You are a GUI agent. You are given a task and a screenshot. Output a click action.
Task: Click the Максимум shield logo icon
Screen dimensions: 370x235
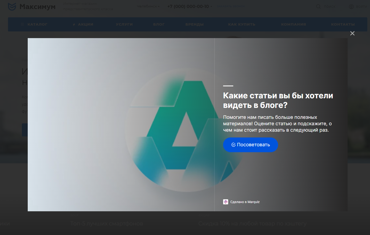pyautogui.click(x=12, y=7)
